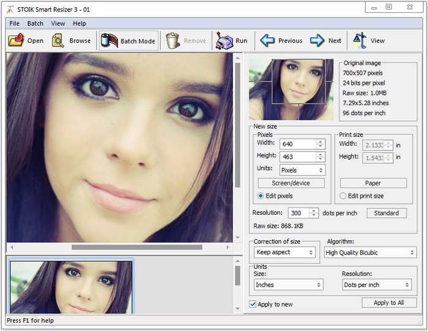
Task: Go to Next image arrow icon
Action: (317, 41)
